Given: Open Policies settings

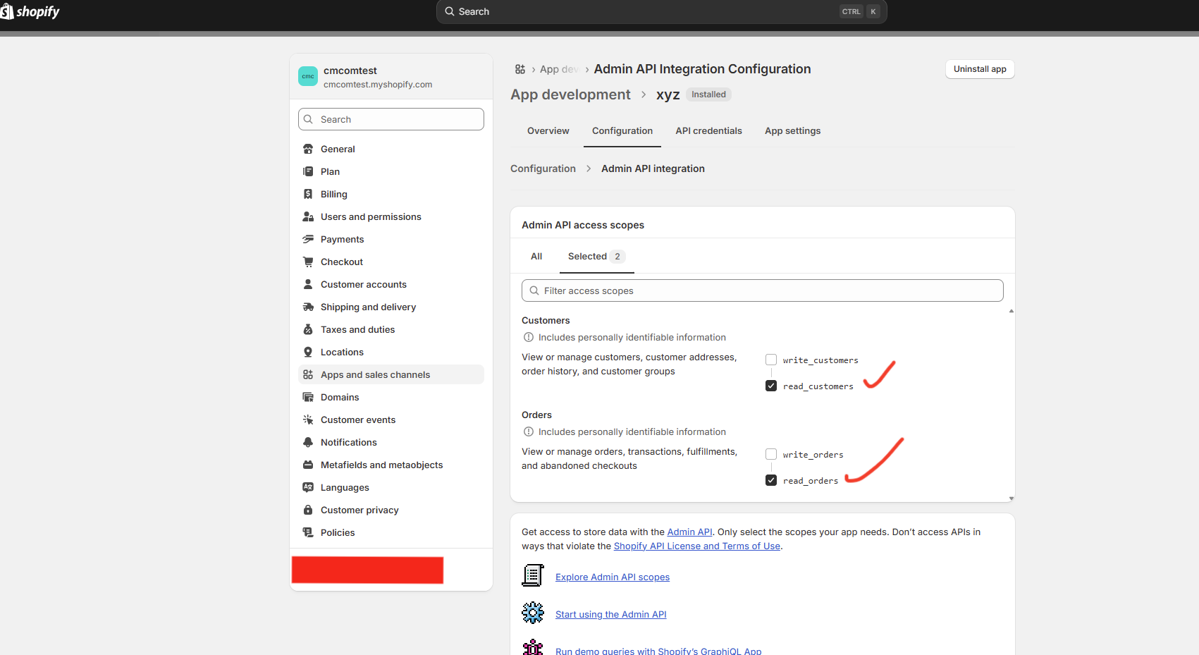Looking at the screenshot, I should [x=391, y=532].
